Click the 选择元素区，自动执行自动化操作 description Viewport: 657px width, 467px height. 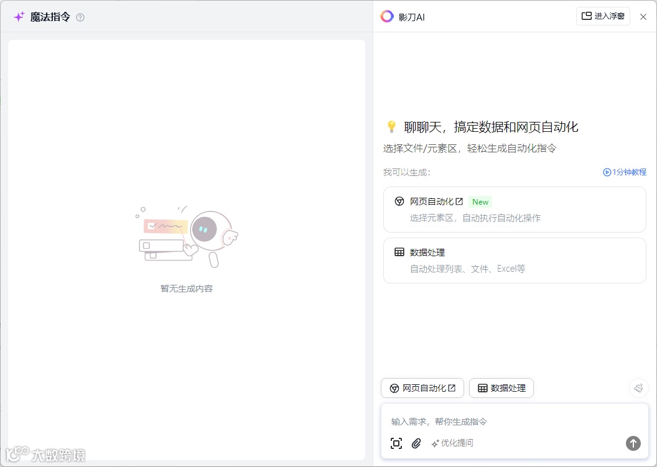475,218
